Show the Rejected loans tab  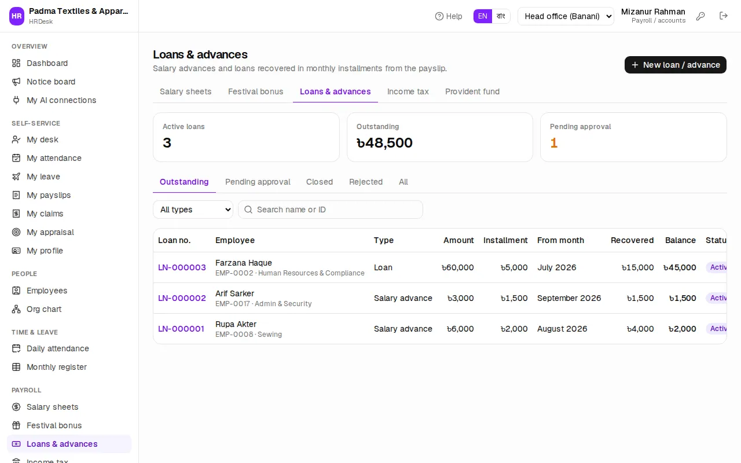(366, 182)
